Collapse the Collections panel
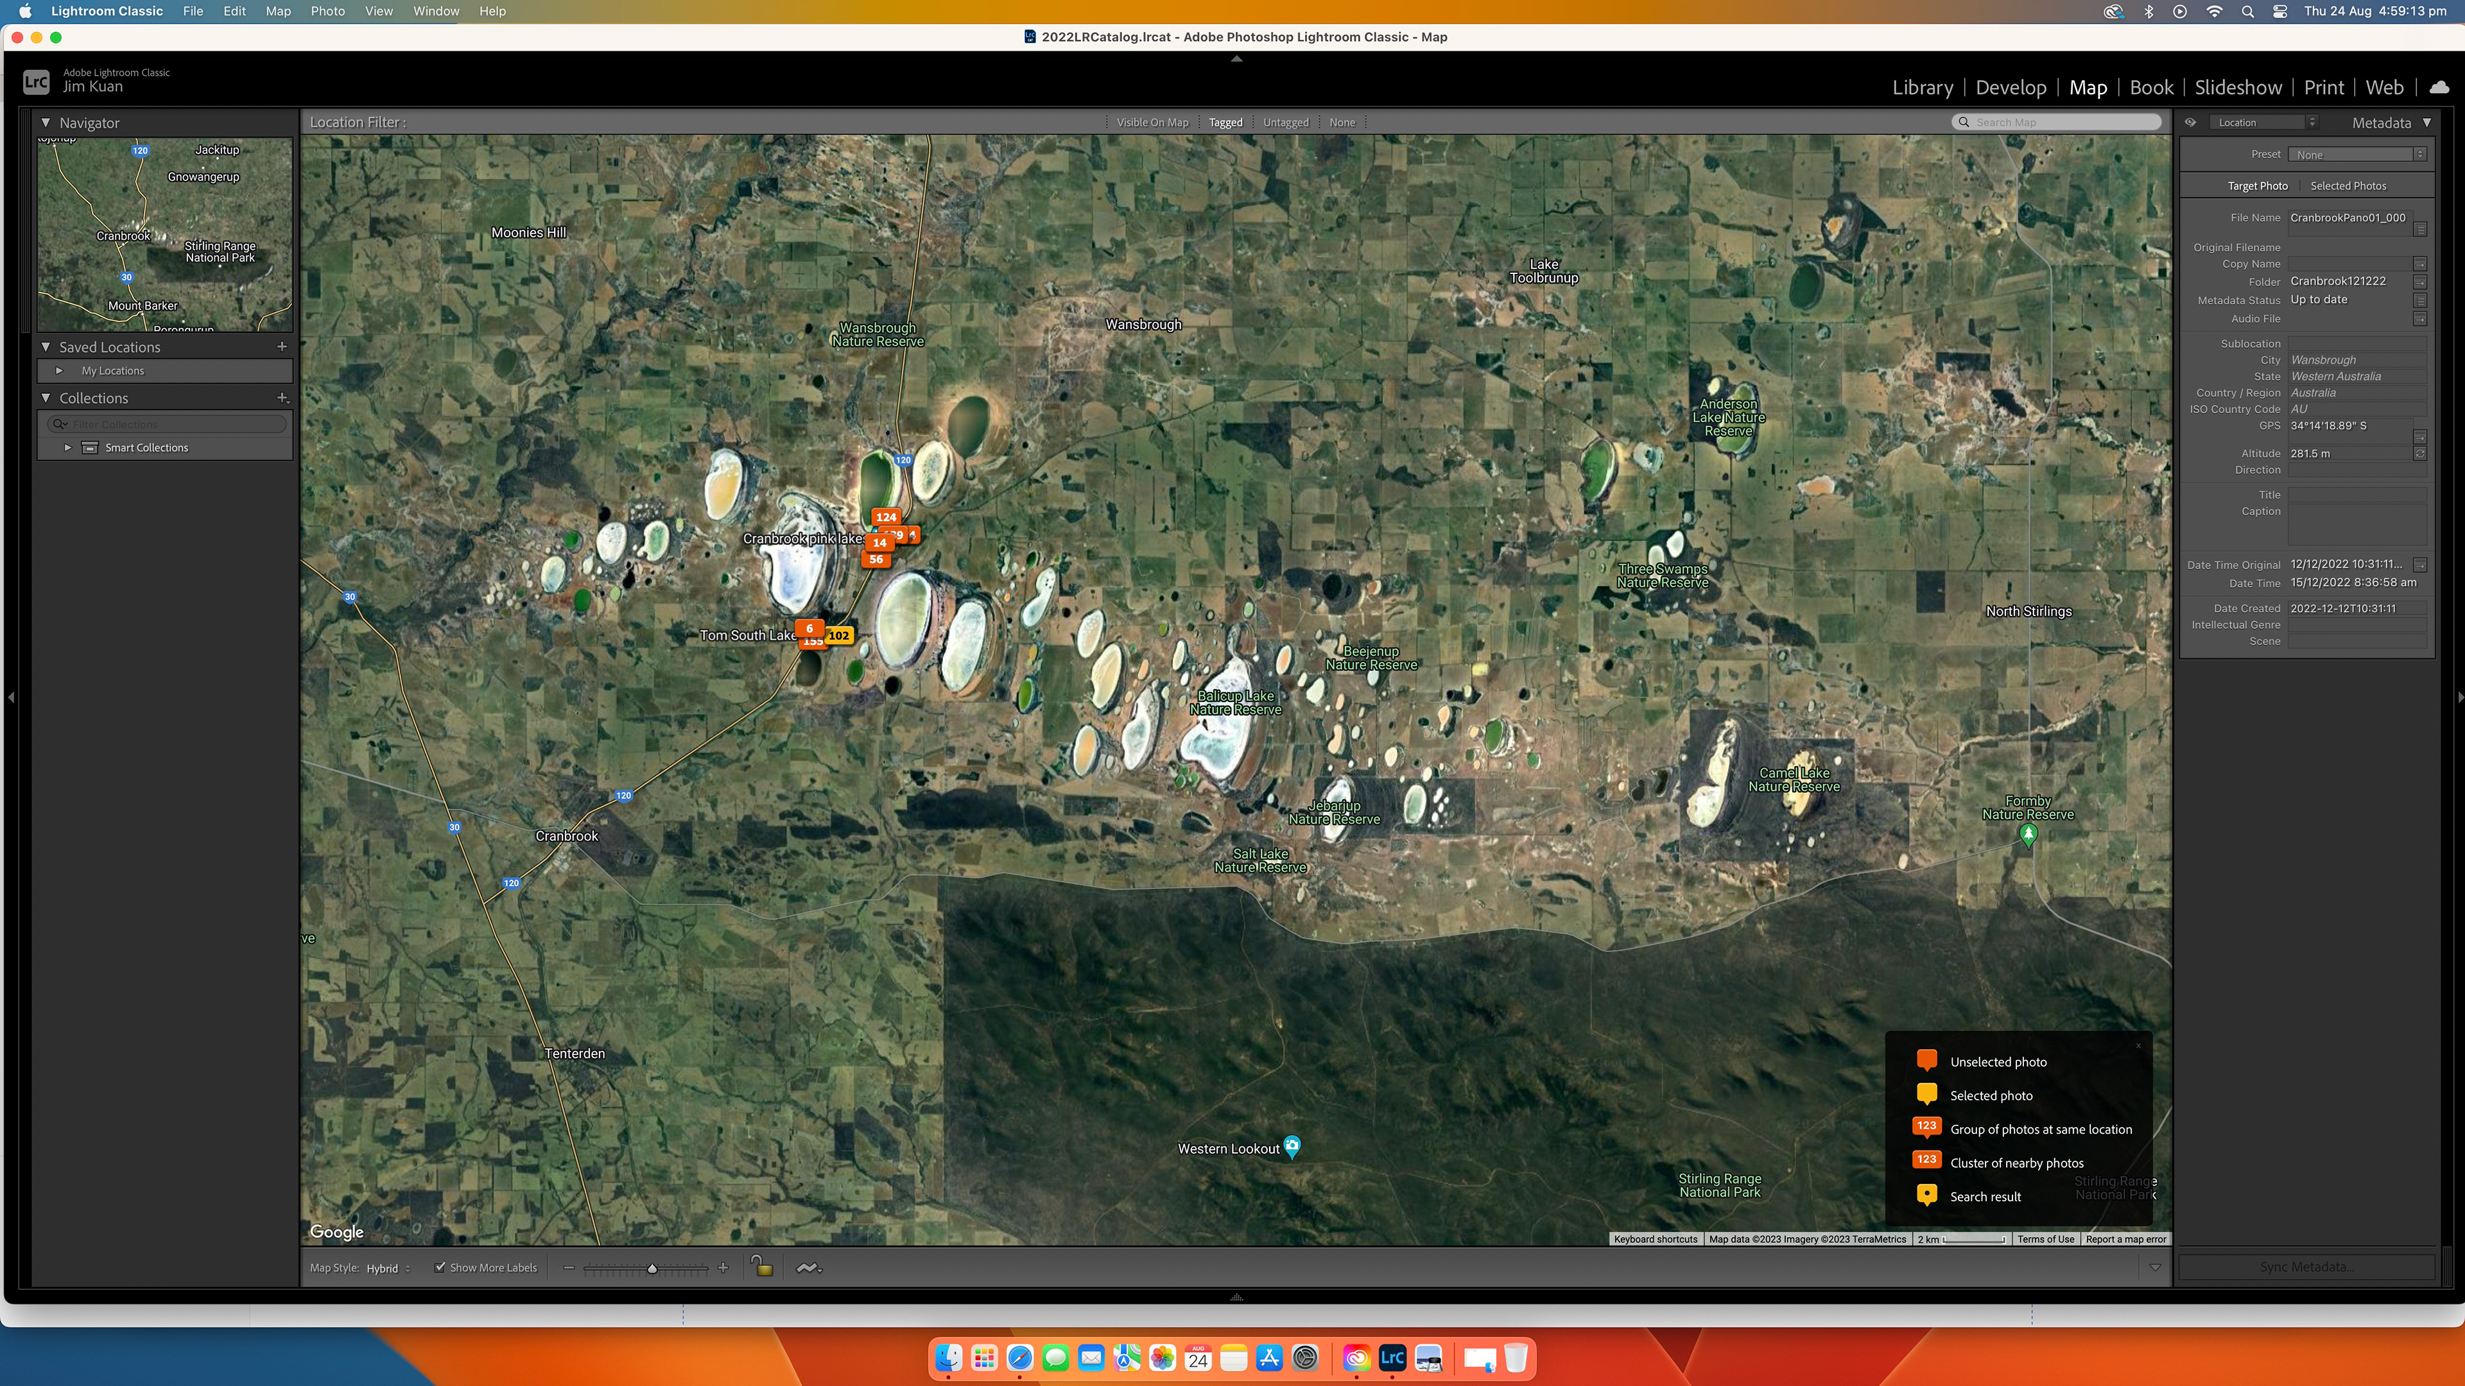 [x=45, y=397]
